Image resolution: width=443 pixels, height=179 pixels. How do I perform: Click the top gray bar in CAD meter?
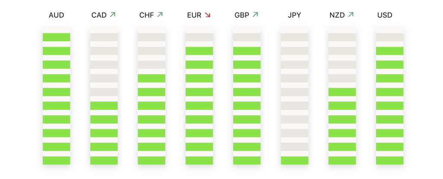[104, 37]
